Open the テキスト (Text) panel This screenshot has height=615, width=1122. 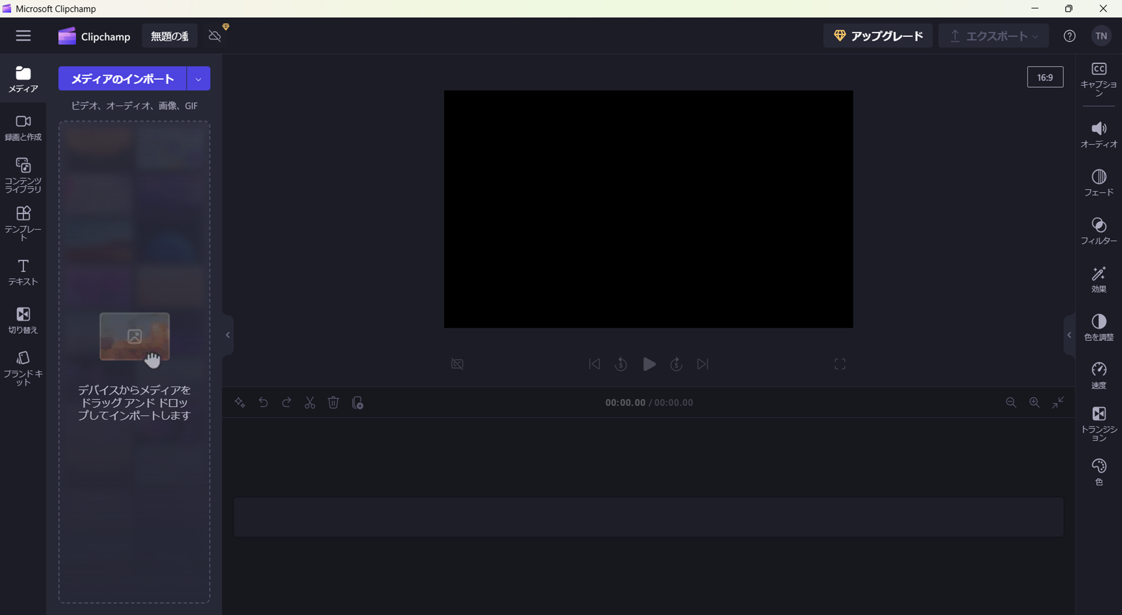click(23, 272)
